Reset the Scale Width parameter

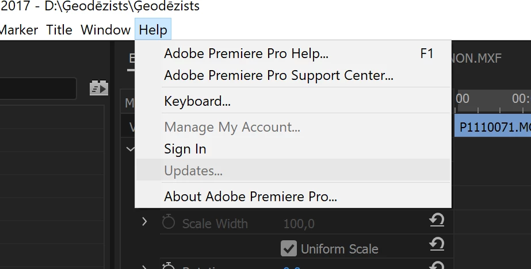[x=437, y=221]
